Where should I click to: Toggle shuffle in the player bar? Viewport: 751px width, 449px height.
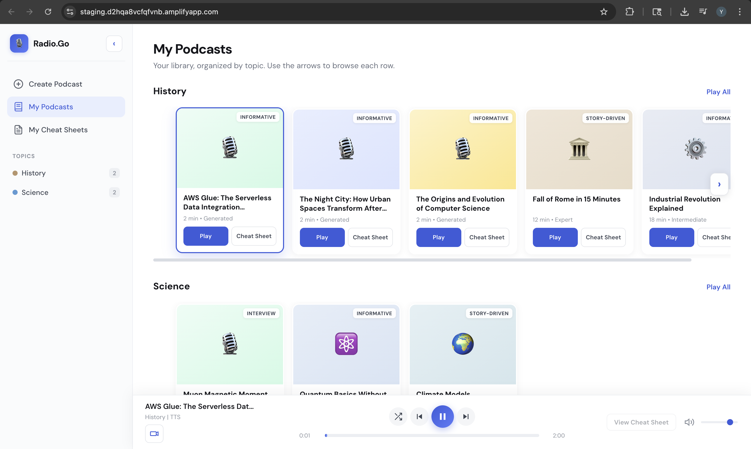point(398,417)
